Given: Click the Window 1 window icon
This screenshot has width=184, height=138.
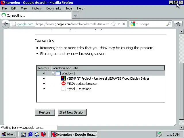Looking at the screenshot, I should pyautogui.click(x=58, y=73).
